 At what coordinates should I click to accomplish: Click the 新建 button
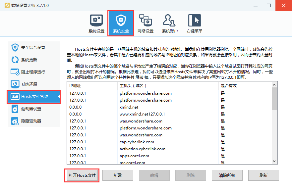point(118,175)
